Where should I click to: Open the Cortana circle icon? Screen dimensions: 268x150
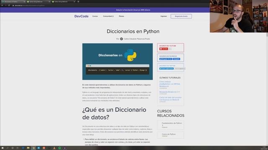[13, 148]
